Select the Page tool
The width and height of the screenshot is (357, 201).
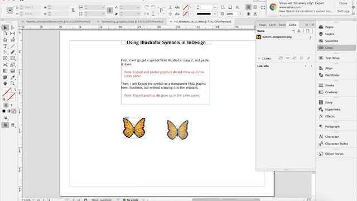click(x=5, y=33)
